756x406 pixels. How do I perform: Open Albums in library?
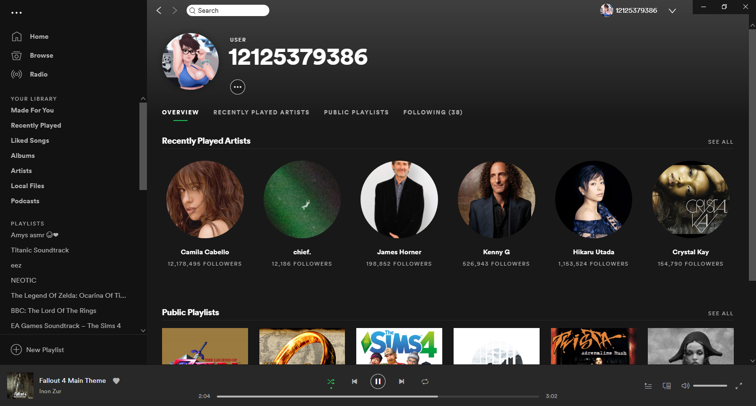coord(23,155)
